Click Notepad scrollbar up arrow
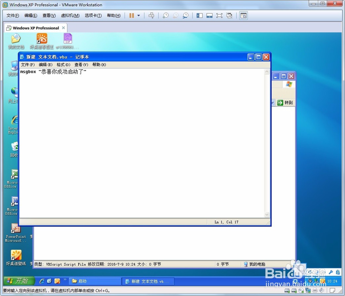345x296 pixels. (267, 71)
